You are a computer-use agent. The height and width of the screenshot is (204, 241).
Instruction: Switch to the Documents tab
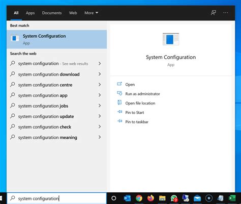52,13
